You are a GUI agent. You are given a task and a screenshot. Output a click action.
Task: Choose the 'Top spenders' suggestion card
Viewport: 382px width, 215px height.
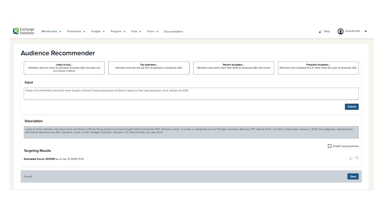[149, 68]
